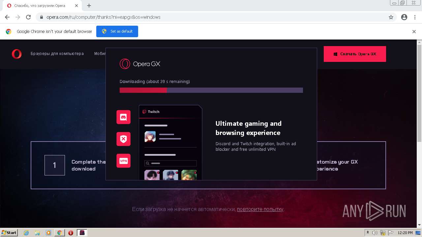The image size is (422, 237).
Task: Click the Ultimate gaming and browsing heading
Action: click(x=249, y=128)
